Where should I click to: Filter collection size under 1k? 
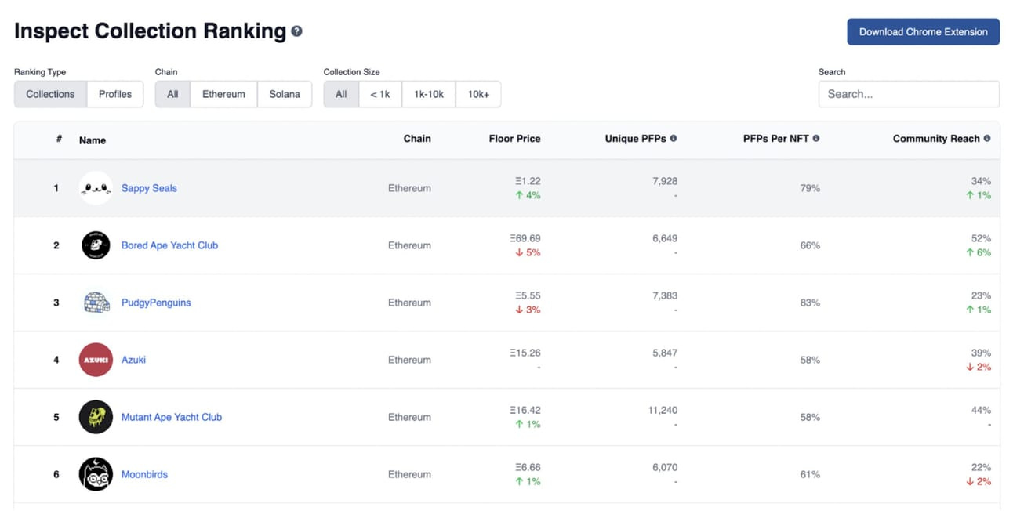pyautogui.click(x=380, y=94)
